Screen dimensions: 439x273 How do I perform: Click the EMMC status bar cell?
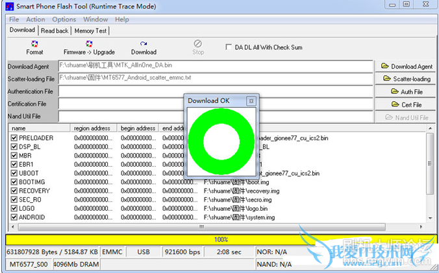112,252
